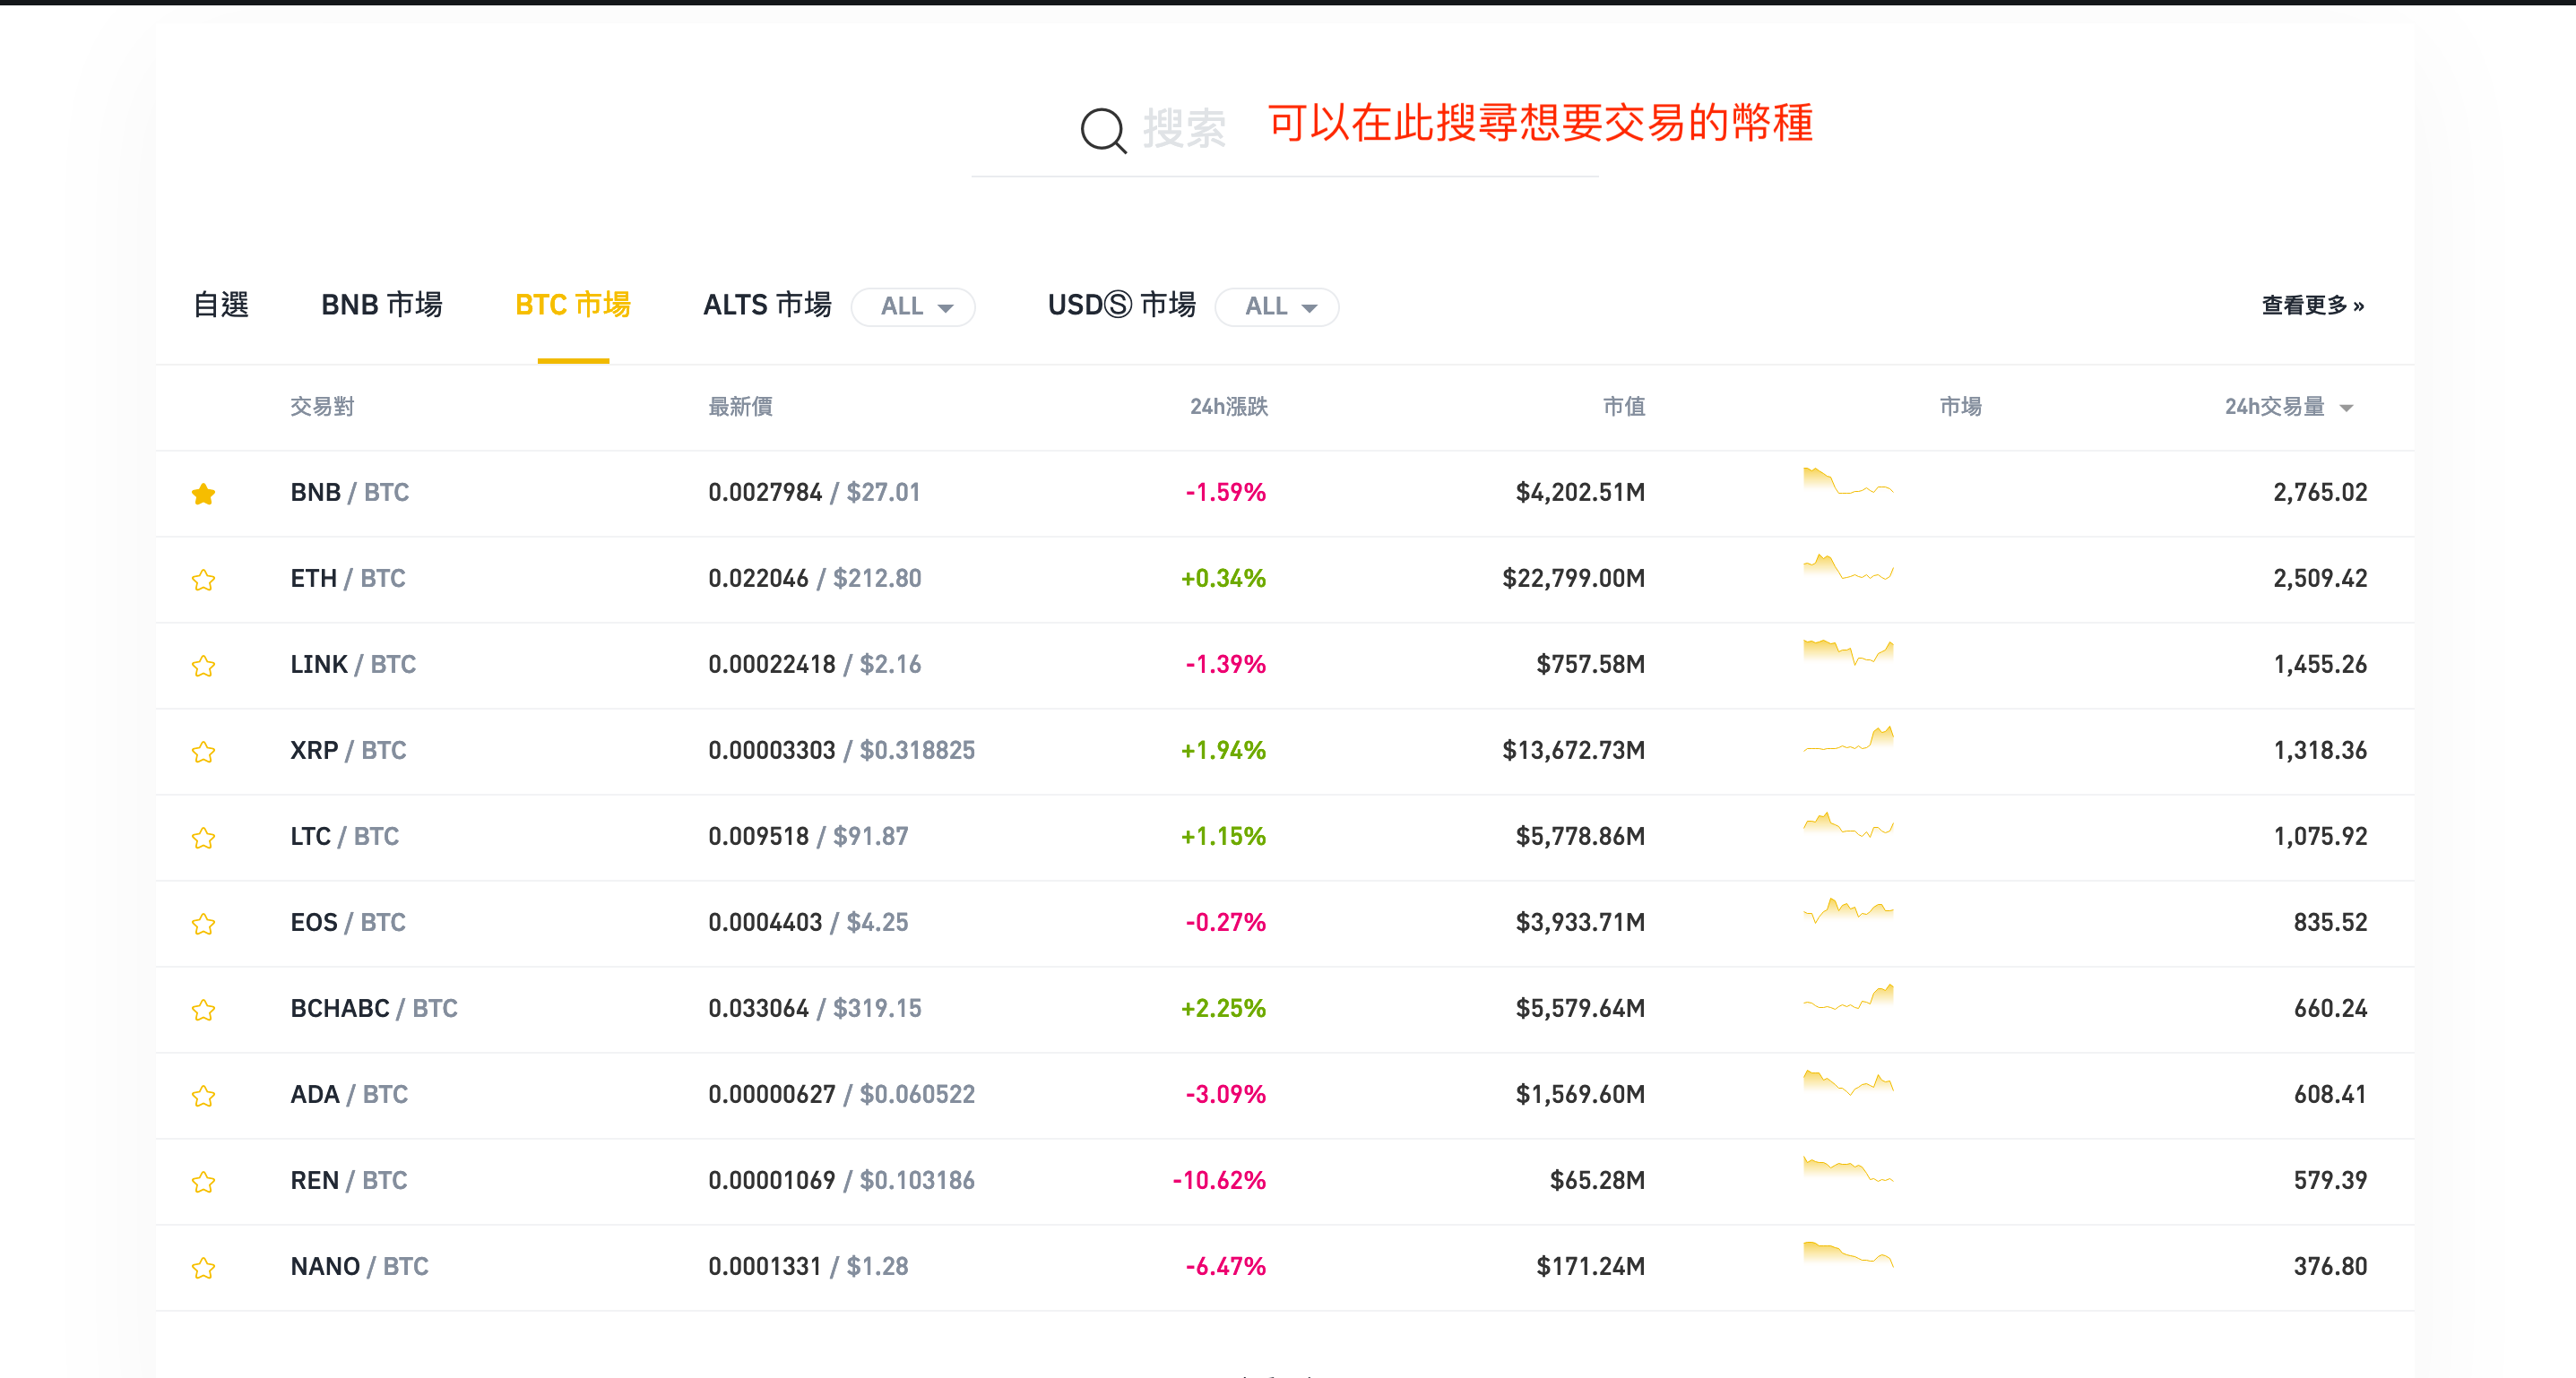Click the 24h漲跌 column header

1229,407
